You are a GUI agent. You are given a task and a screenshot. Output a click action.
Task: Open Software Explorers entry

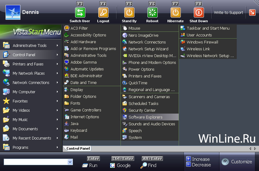(150, 117)
